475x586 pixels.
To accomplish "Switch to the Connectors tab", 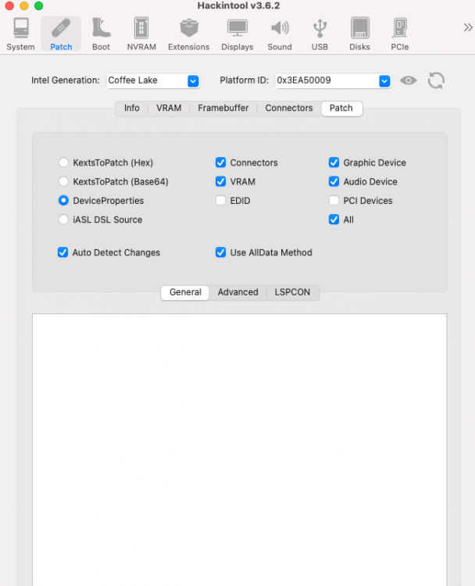I will tap(289, 108).
